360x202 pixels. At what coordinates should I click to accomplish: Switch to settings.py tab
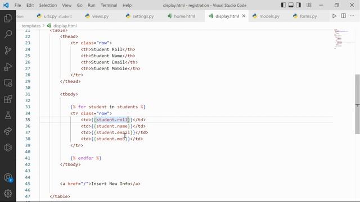click(140, 16)
